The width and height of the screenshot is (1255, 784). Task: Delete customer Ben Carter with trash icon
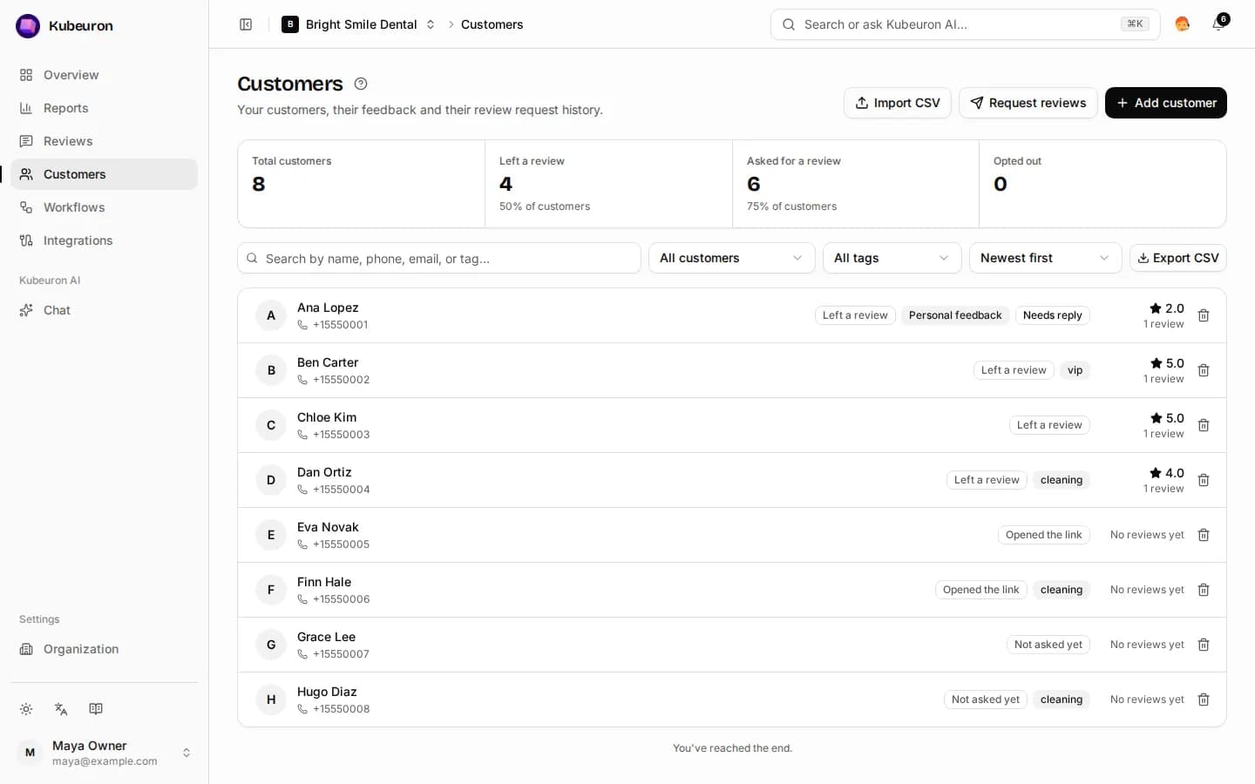coord(1204,370)
